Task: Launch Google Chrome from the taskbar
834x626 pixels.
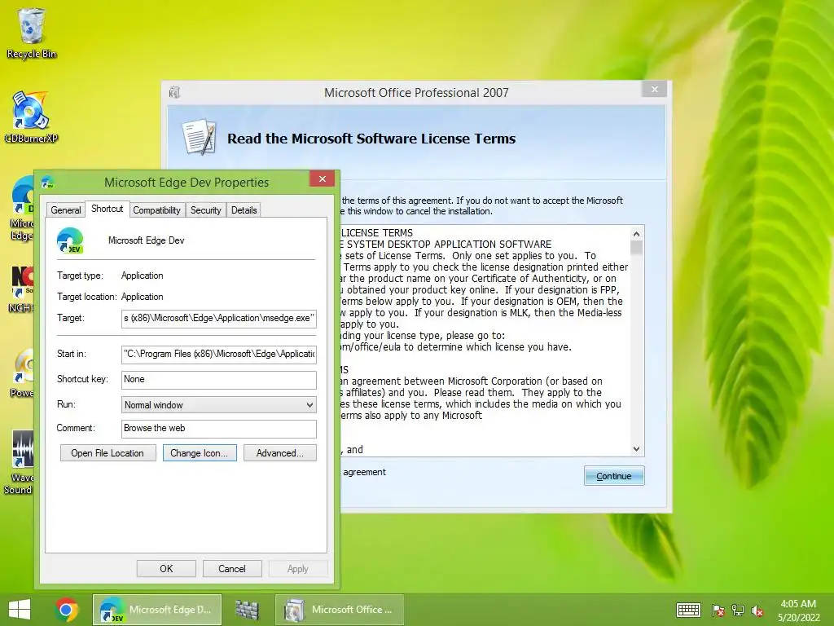Action: [66, 610]
